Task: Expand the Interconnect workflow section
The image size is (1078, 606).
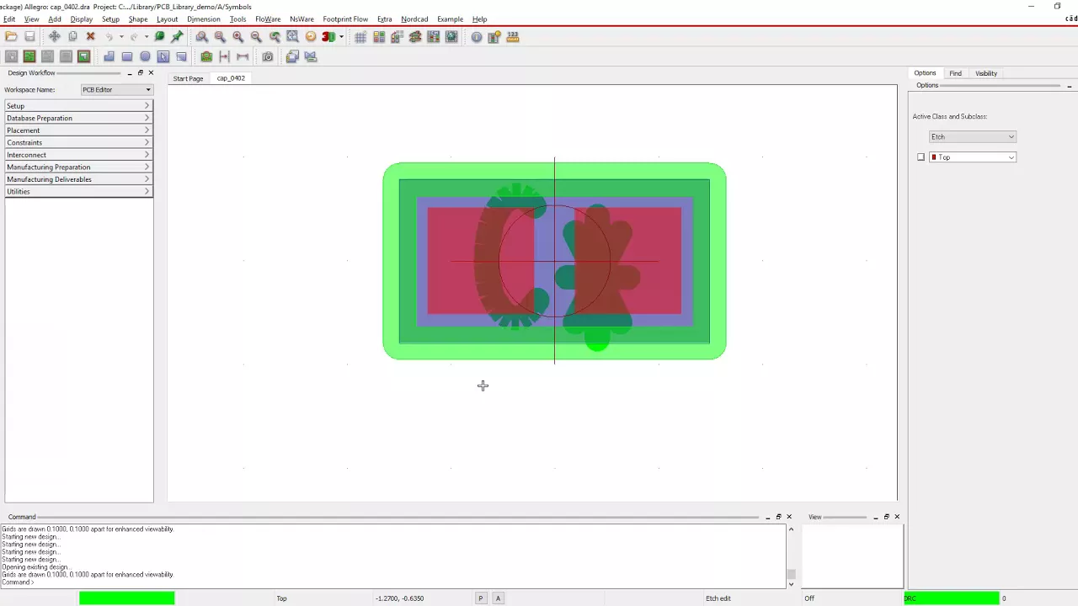Action: (78, 155)
